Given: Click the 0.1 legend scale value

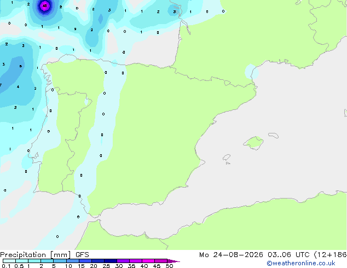Looking at the screenshot, I should 6,266.
